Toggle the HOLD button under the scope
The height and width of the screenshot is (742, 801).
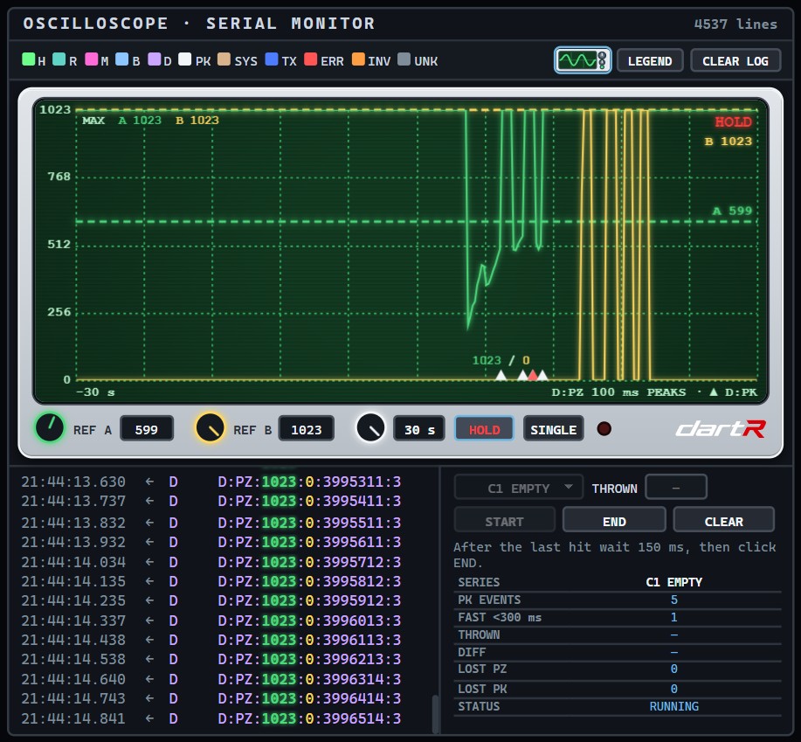pyautogui.click(x=484, y=428)
